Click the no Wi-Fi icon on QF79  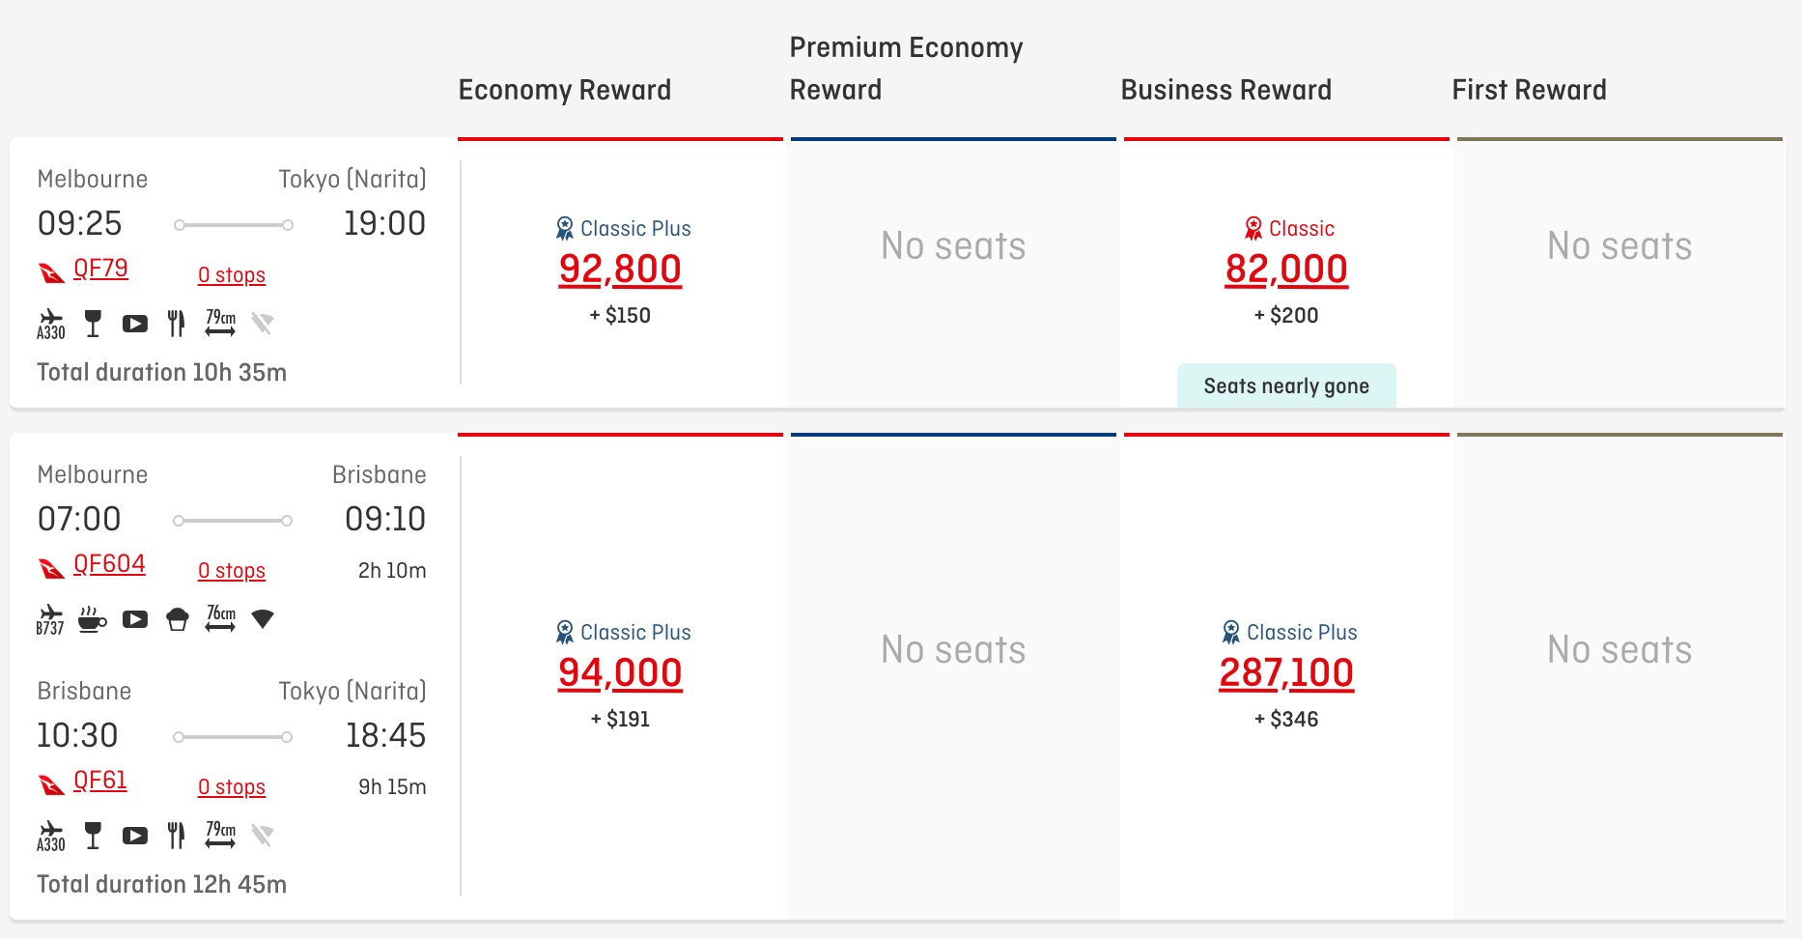pos(263,323)
